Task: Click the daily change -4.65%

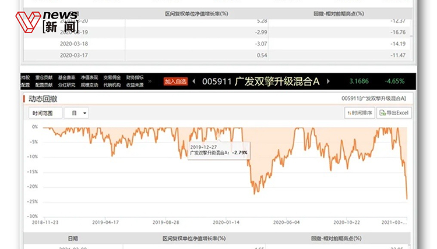Action: (x=394, y=81)
